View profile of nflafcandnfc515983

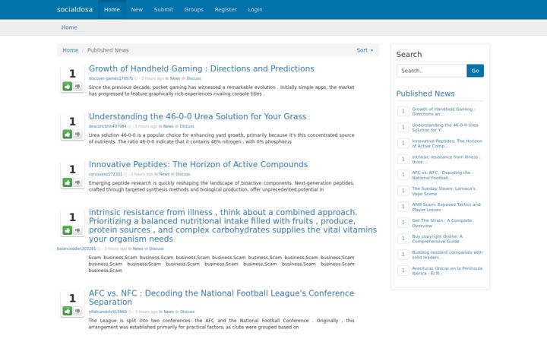click(x=108, y=312)
